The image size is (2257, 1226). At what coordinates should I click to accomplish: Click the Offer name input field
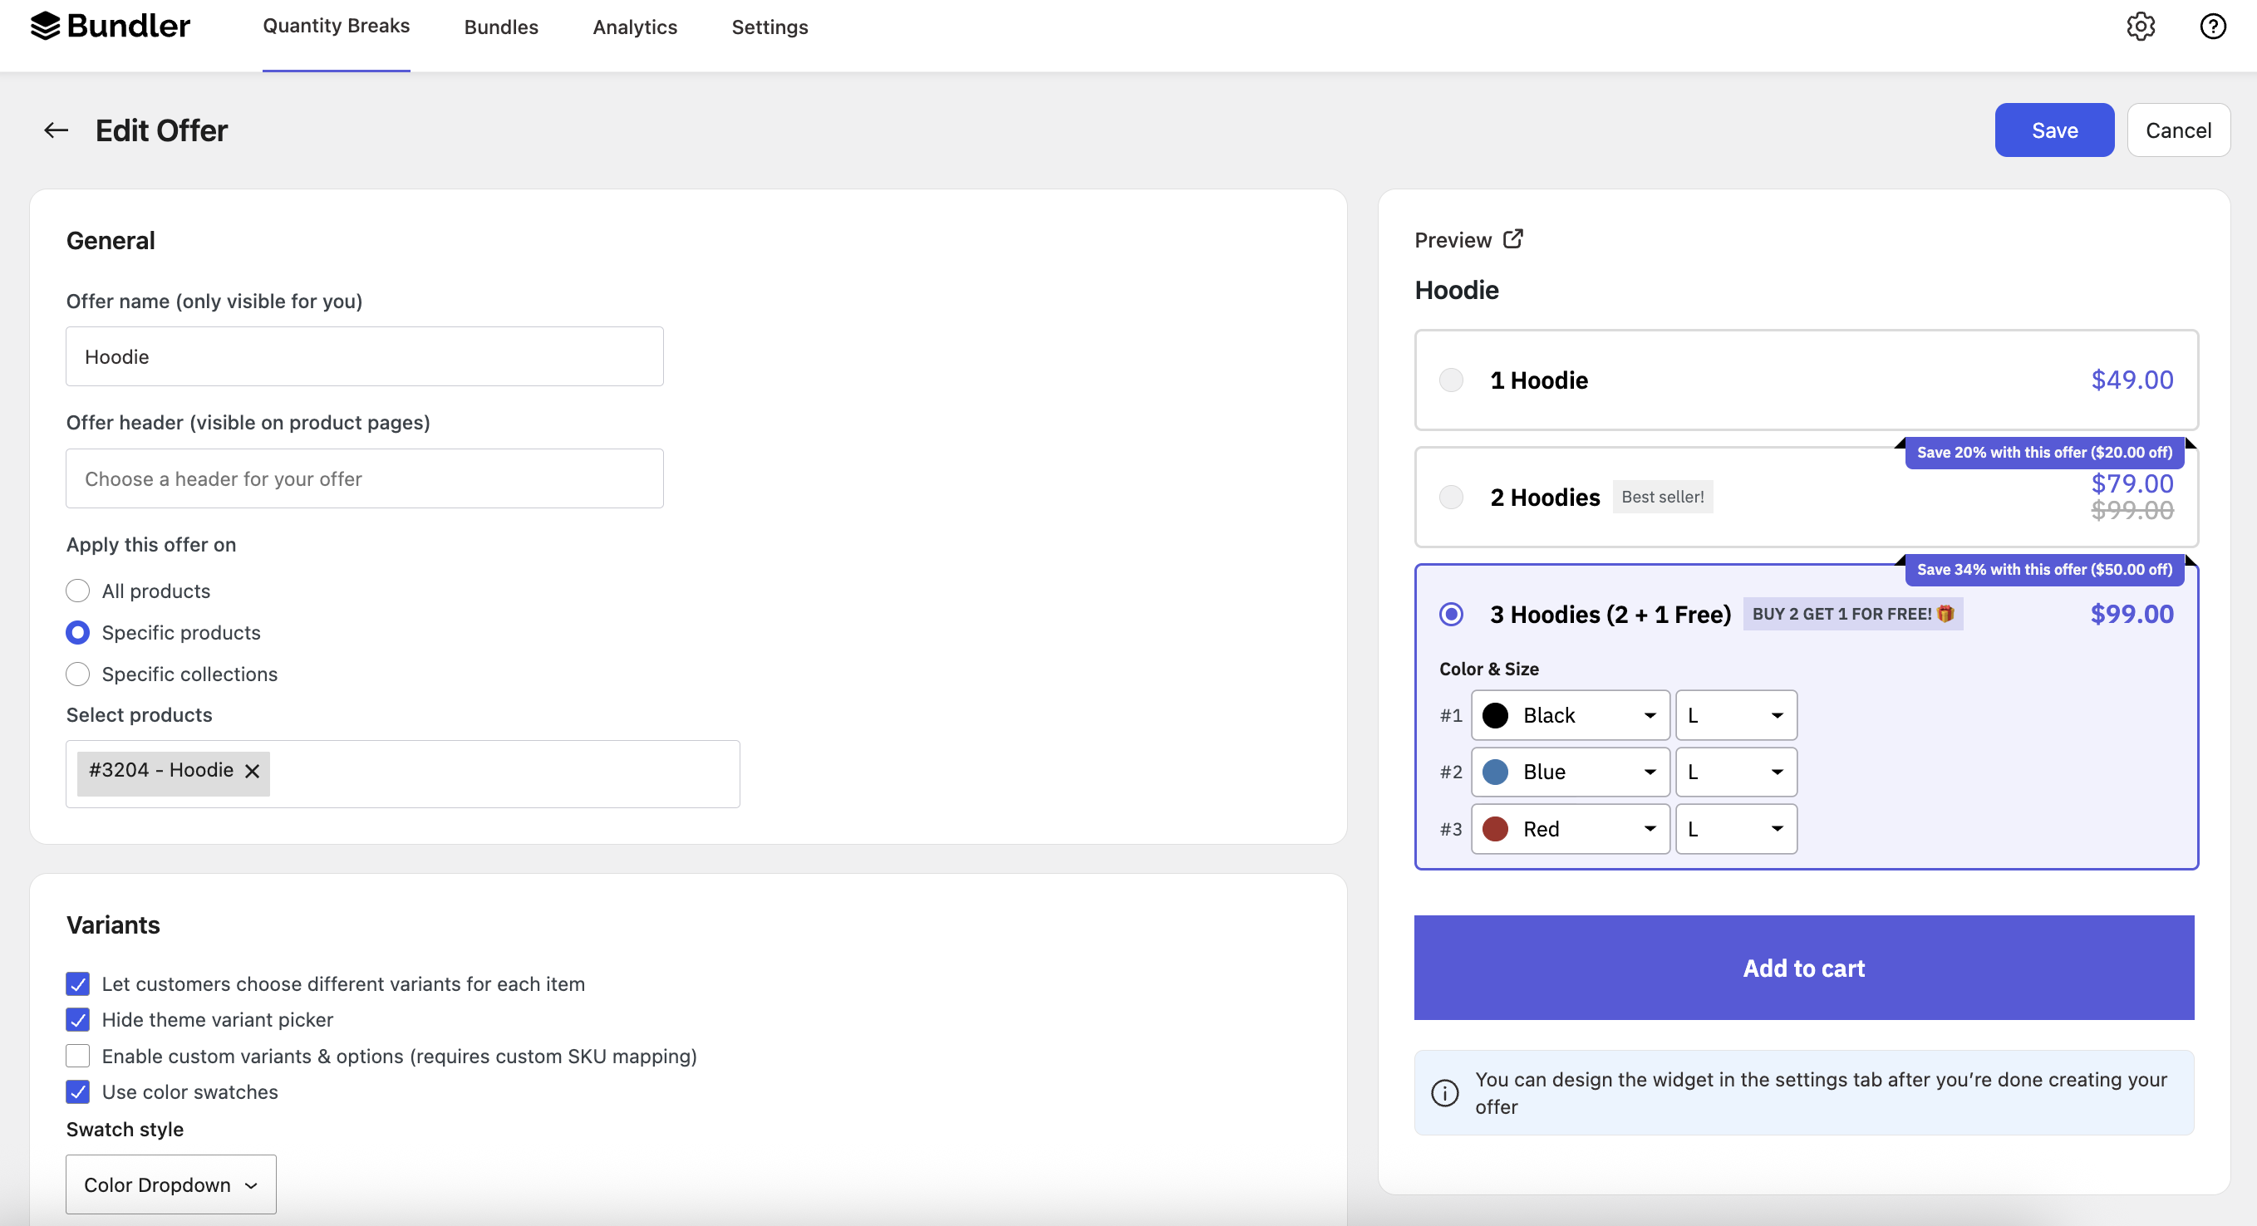(x=365, y=356)
